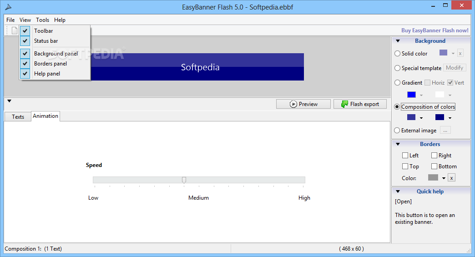Minimize the EasyBanner Flash window

[433, 5]
